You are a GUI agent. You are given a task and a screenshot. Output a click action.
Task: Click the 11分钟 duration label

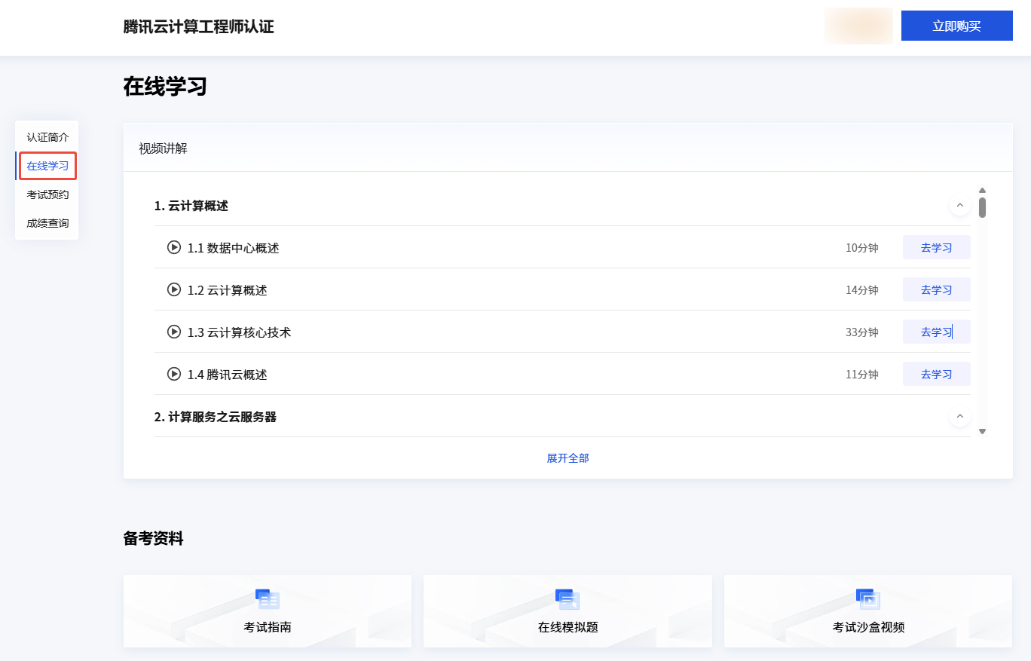pyautogui.click(x=862, y=375)
